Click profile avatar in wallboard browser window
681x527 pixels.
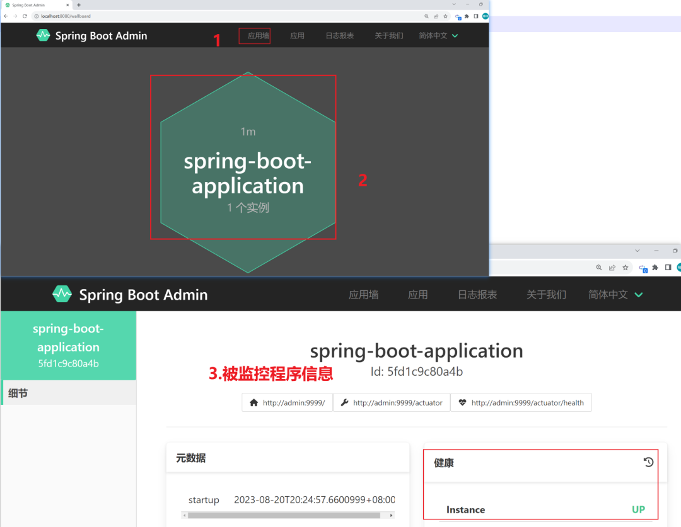[485, 16]
